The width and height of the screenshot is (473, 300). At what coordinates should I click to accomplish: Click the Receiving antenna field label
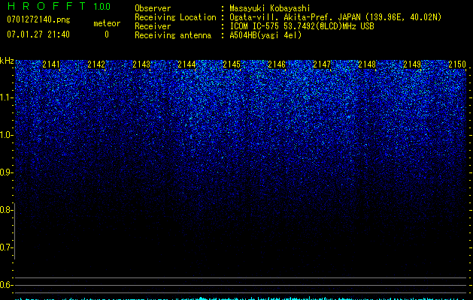click(173, 35)
